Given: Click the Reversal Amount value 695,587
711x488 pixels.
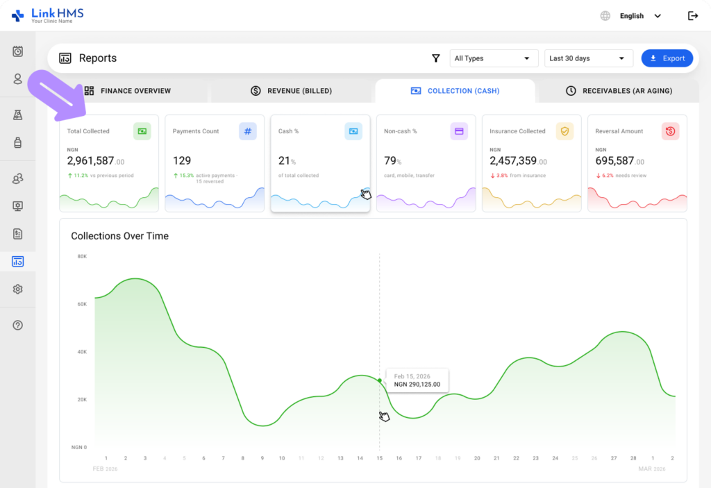Looking at the screenshot, I should click(619, 161).
